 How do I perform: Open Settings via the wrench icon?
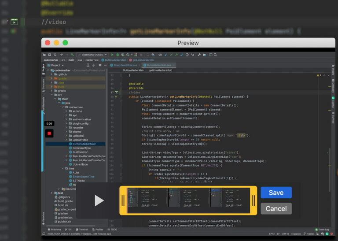point(199,55)
